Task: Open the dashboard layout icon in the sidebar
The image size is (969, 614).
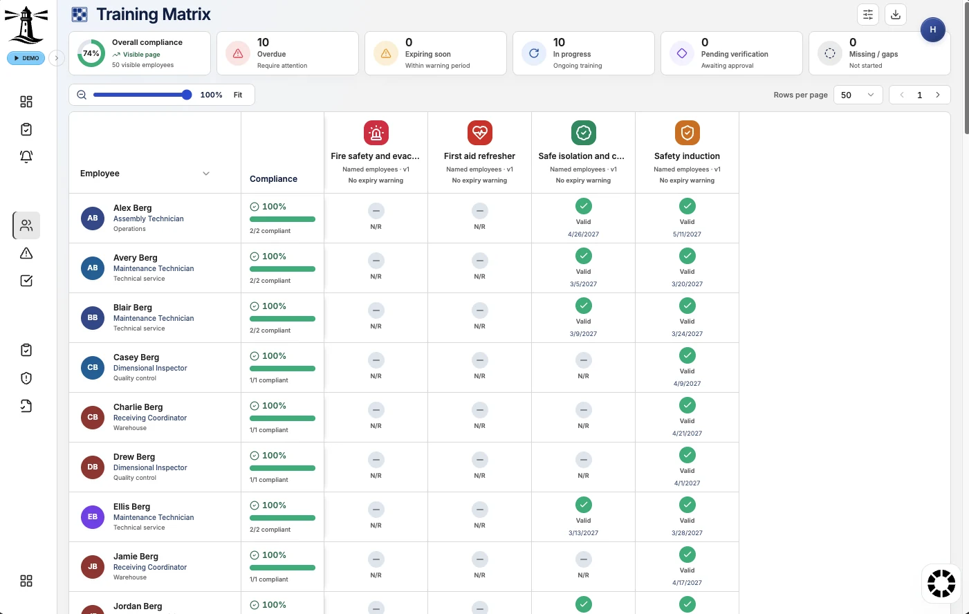Action: coord(26,102)
